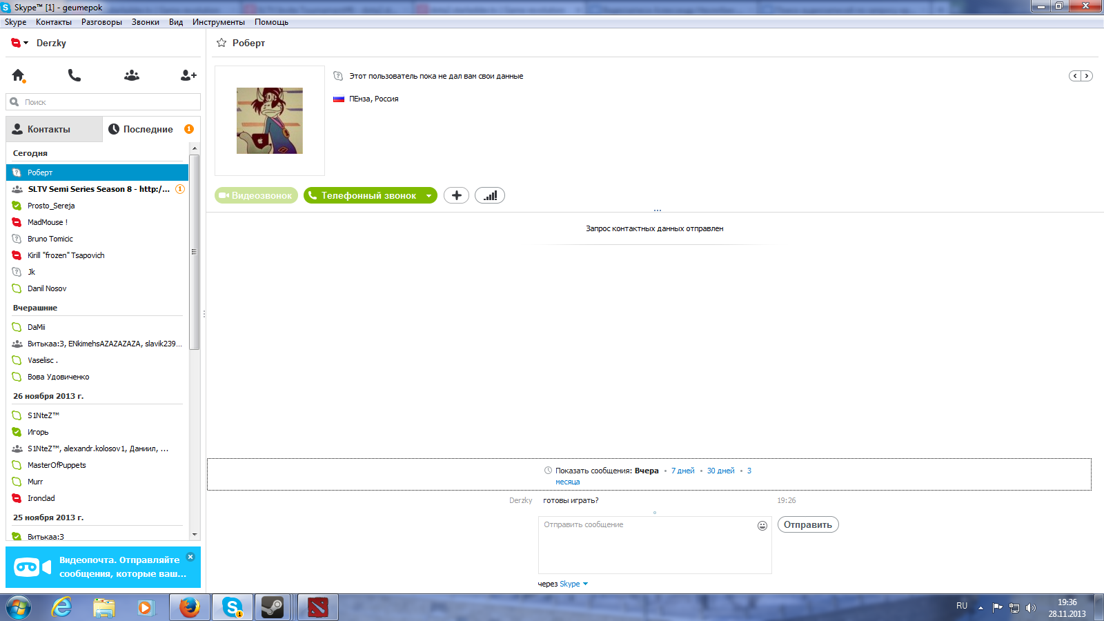This screenshot has height=621, width=1104.
Task: Click the Skype taskbar icon
Action: click(x=232, y=607)
